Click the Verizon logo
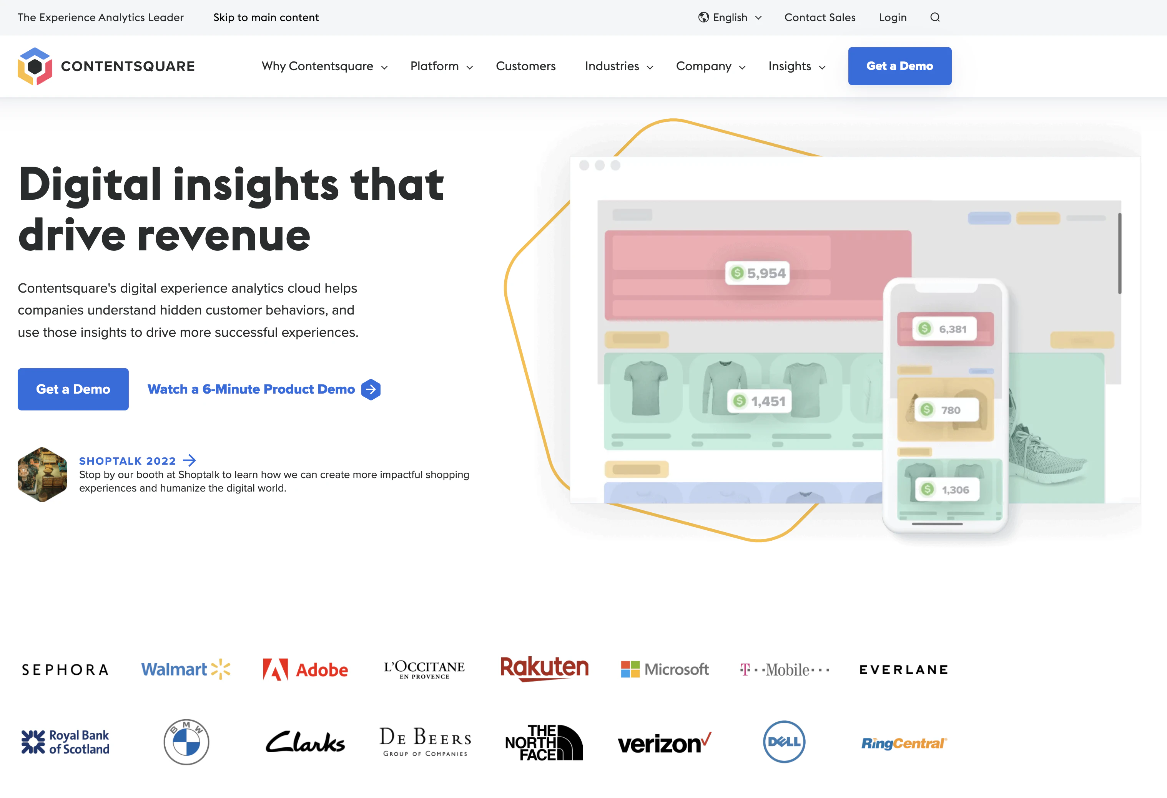Image resolution: width=1167 pixels, height=798 pixels. pyautogui.click(x=664, y=743)
